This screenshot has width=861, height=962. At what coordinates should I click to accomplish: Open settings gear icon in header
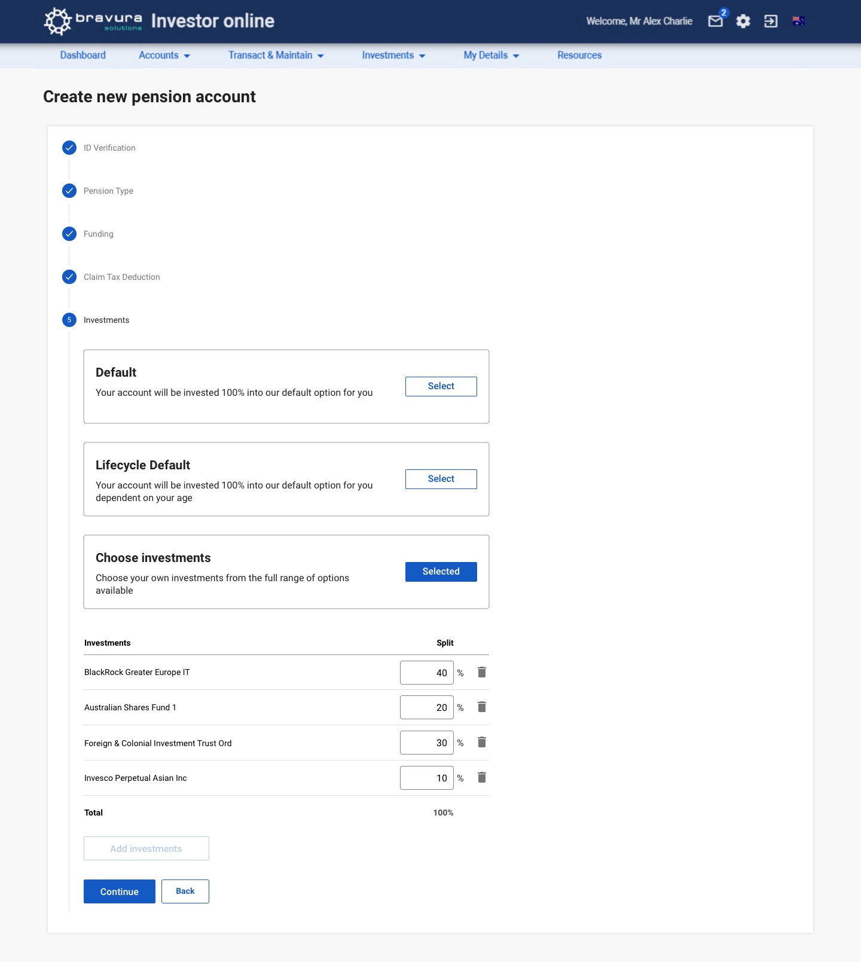pos(743,21)
